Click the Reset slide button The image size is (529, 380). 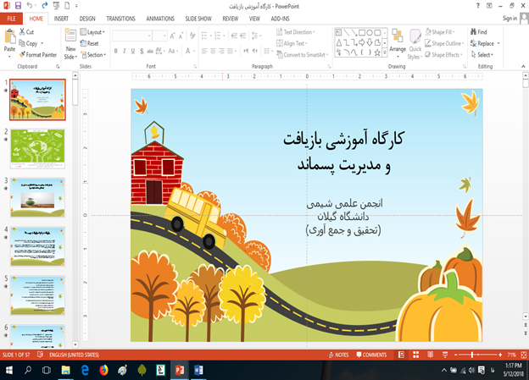pos(92,43)
